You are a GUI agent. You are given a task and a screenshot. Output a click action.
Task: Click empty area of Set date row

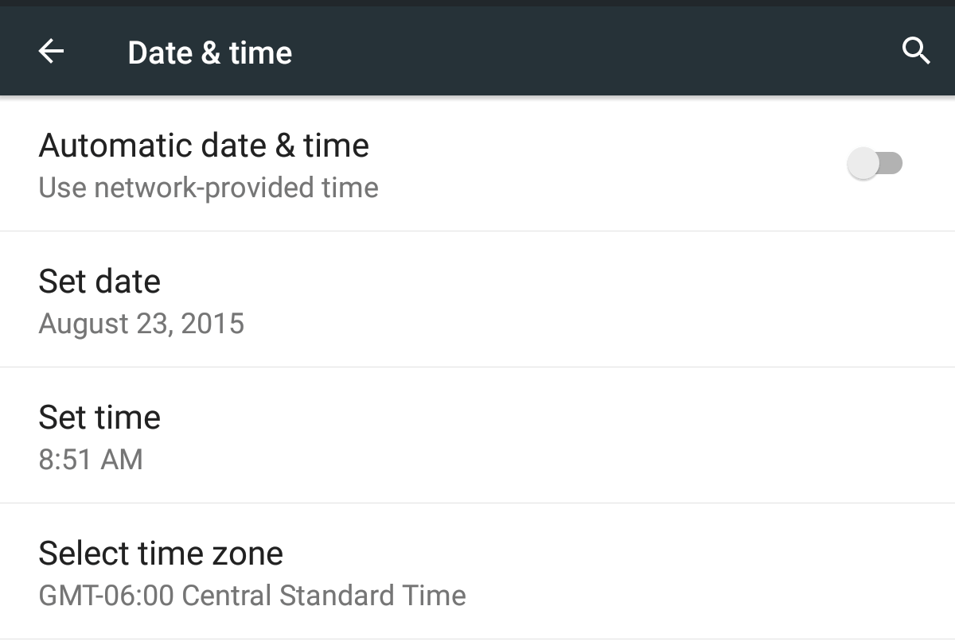(x=637, y=300)
